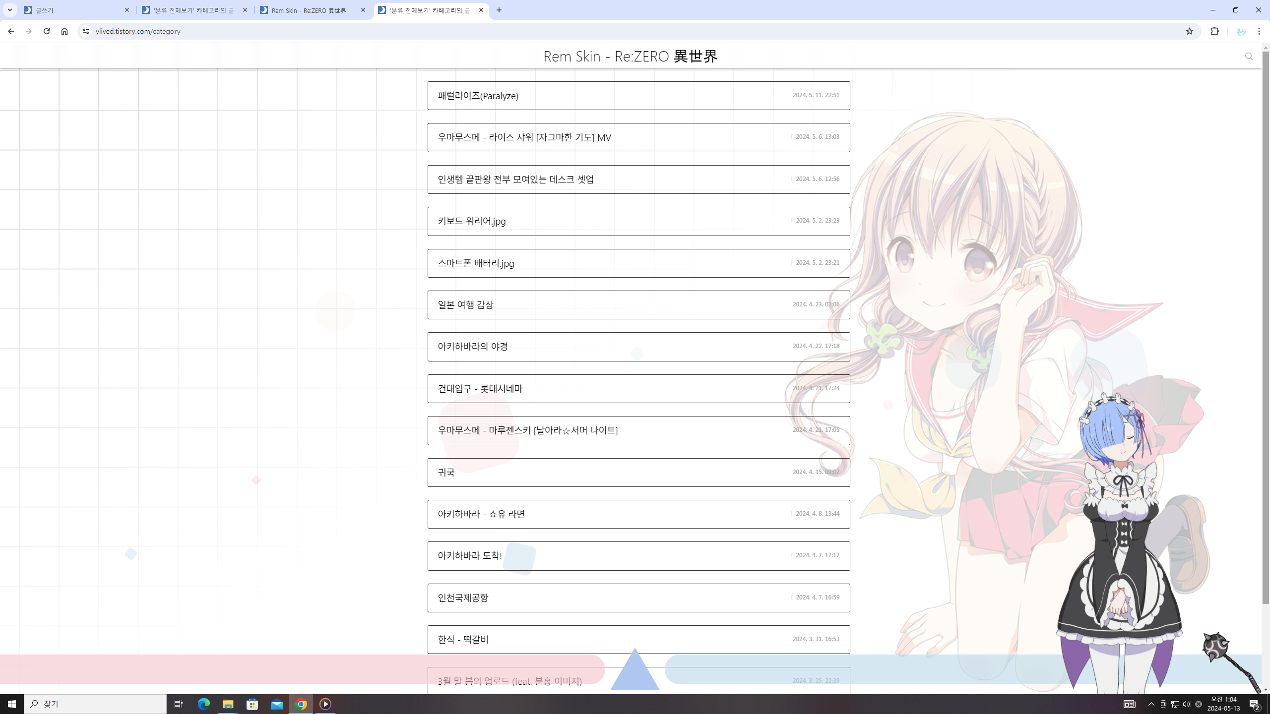
Task: Expand the tab search dropdown arrow
Action: point(9,10)
